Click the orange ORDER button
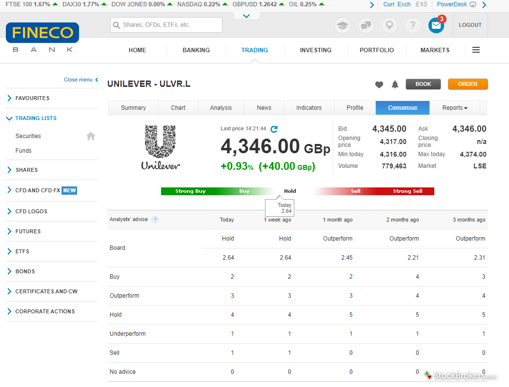 pyautogui.click(x=468, y=84)
